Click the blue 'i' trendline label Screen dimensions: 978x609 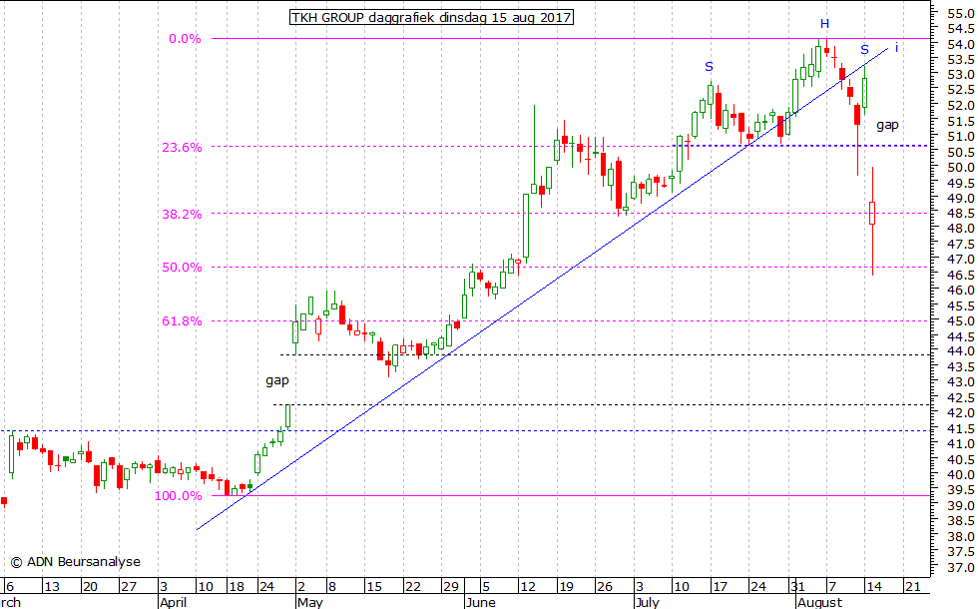point(897,47)
